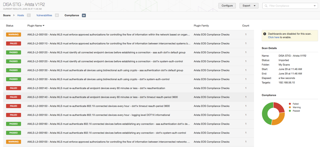Click the red Failed legend dot
The image size is (320, 147).
pos(290,104)
